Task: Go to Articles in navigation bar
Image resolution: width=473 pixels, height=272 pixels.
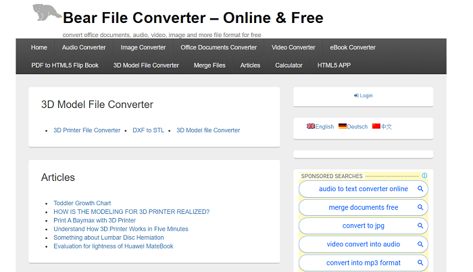Action: (x=250, y=65)
